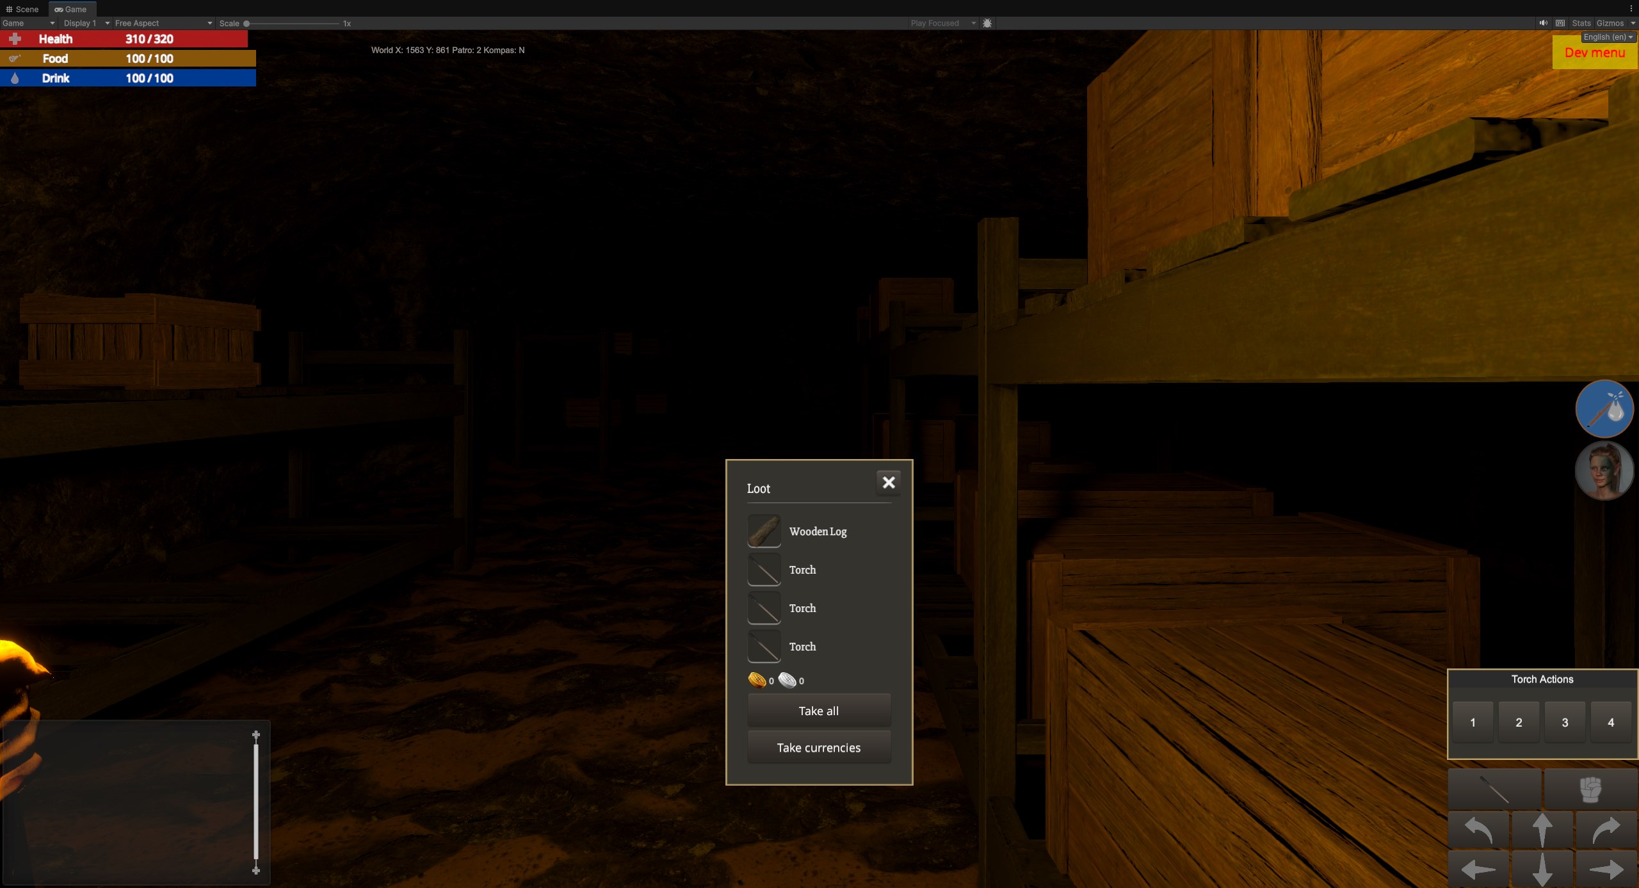Click the Take all button
Viewport: 1639px width, 888px height.
pyautogui.click(x=818, y=711)
